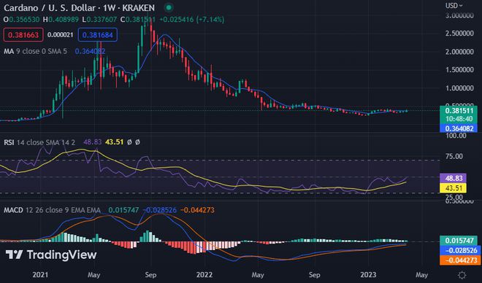Click signal value -0.044273 in legend
The height and width of the screenshot is (283, 482).
[x=197, y=210]
